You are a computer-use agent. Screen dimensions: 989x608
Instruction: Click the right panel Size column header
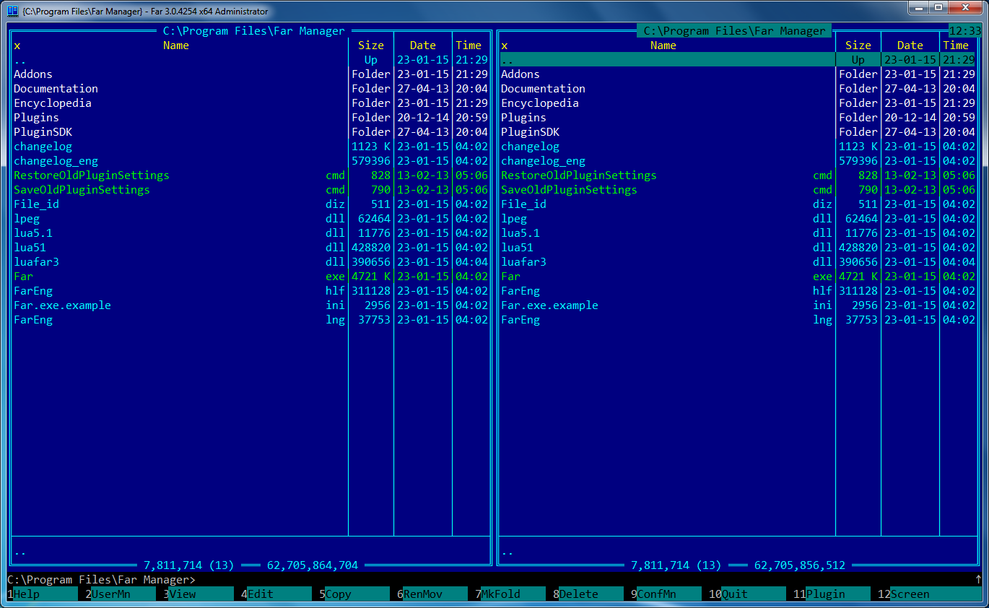coord(858,45)
